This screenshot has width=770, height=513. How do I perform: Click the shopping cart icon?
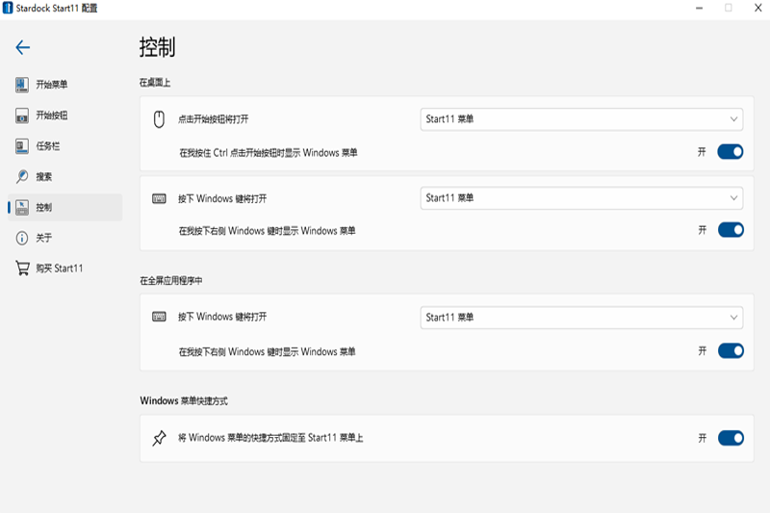[x=22, y=268]
